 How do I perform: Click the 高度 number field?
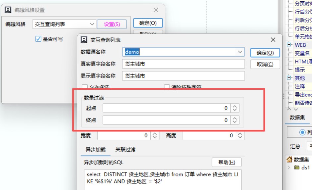point(209,136)
